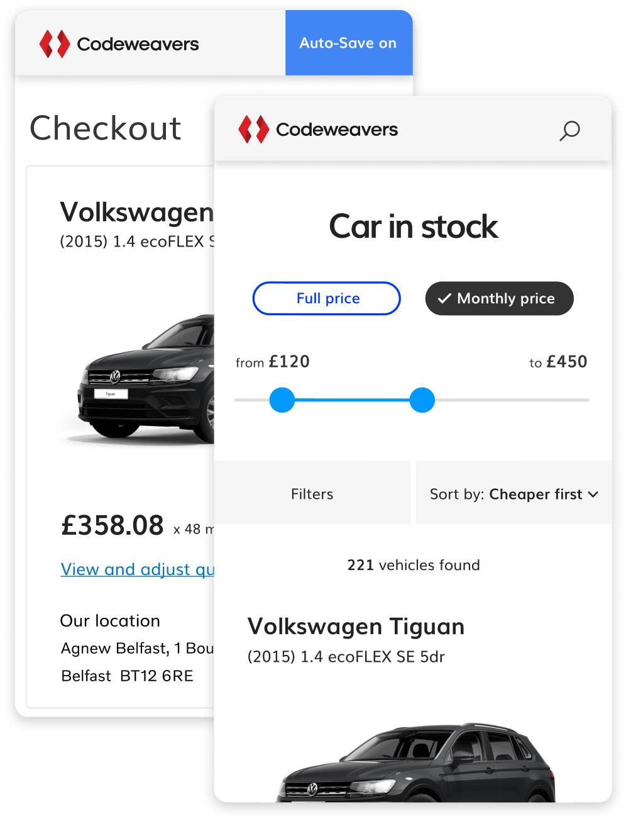Select the Full price option
This screenshot has width=626, height=821.
click(327, 298)
